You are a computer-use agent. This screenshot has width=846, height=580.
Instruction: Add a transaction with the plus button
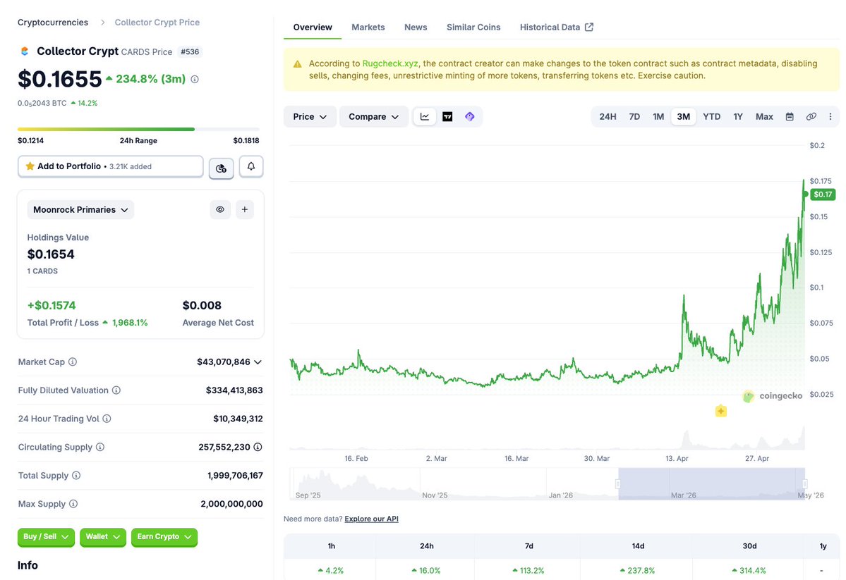tap(244, 210)
